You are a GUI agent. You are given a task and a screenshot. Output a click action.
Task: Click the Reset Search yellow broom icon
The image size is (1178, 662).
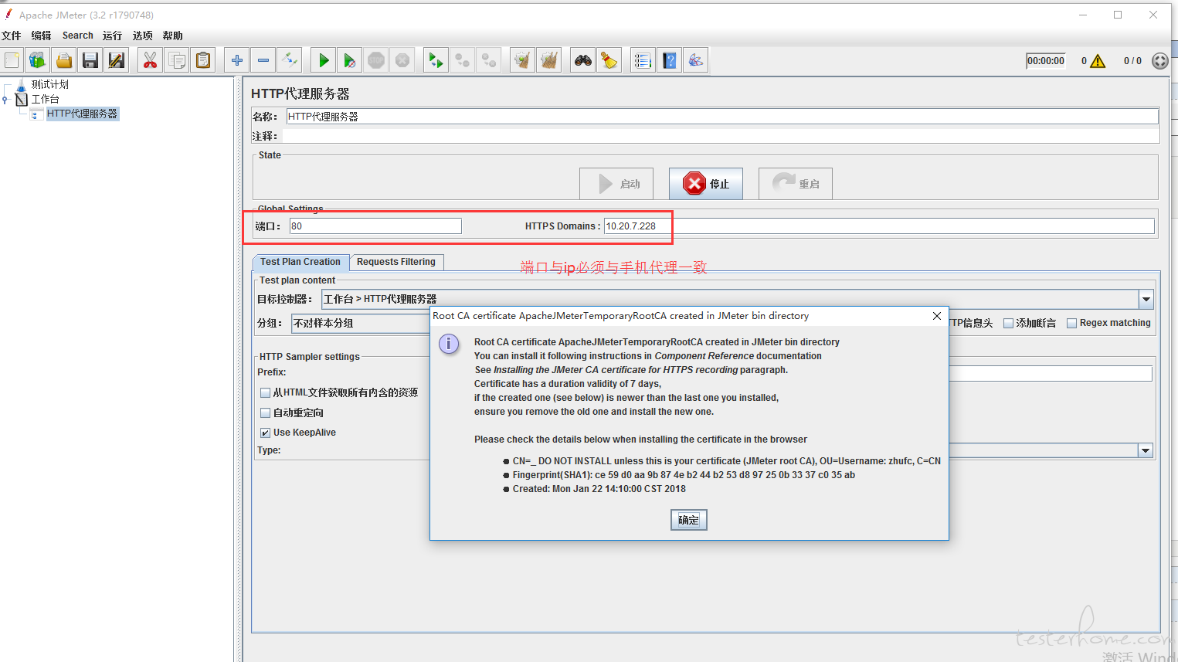point(609,60)
